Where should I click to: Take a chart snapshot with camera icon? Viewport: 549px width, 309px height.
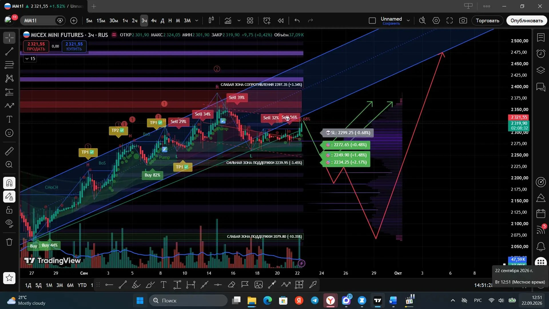(463, 21)
